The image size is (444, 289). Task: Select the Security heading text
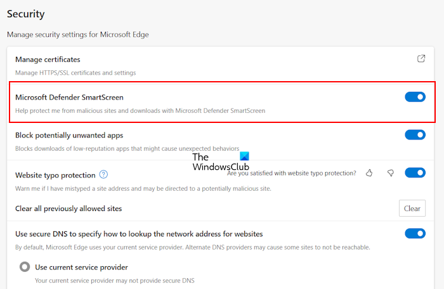(26, 14)
